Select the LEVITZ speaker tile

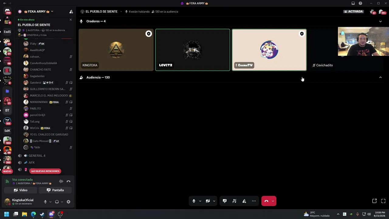[193, 50]
